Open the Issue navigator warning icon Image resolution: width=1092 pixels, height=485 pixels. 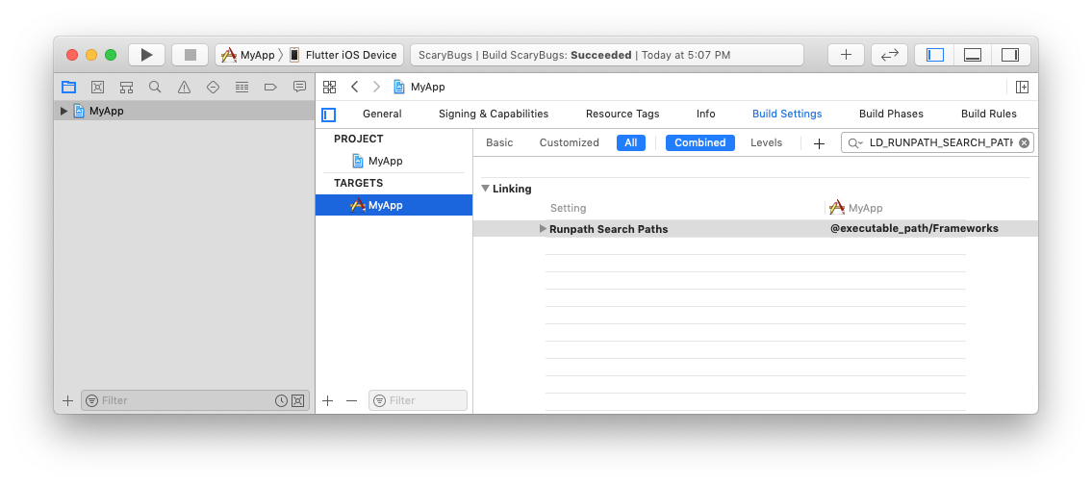click(184, 88)
